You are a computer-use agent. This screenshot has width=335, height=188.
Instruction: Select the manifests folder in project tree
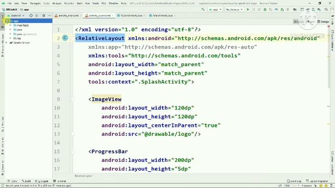21,26
